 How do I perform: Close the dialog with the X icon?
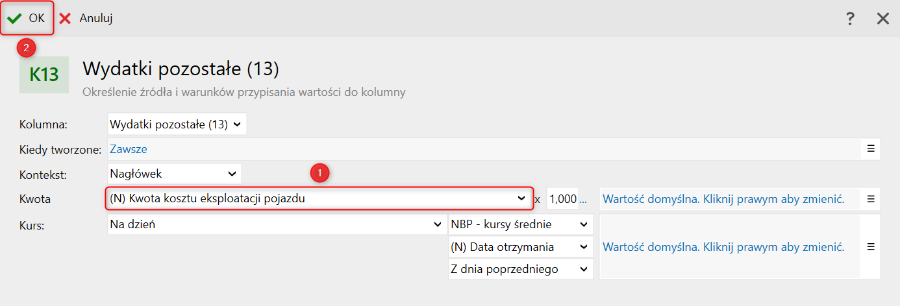point(883,19)
